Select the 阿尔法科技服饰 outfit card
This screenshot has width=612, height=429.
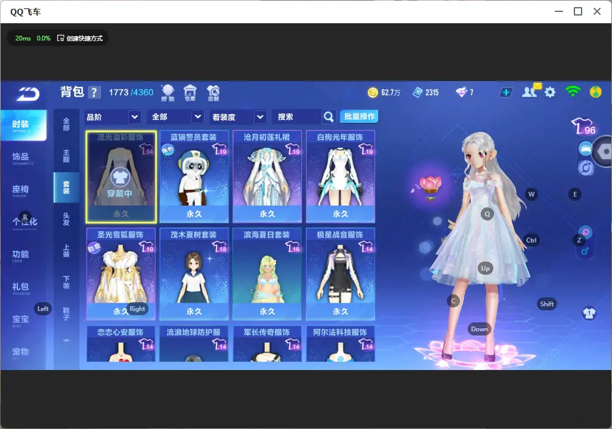pos(341,344)
